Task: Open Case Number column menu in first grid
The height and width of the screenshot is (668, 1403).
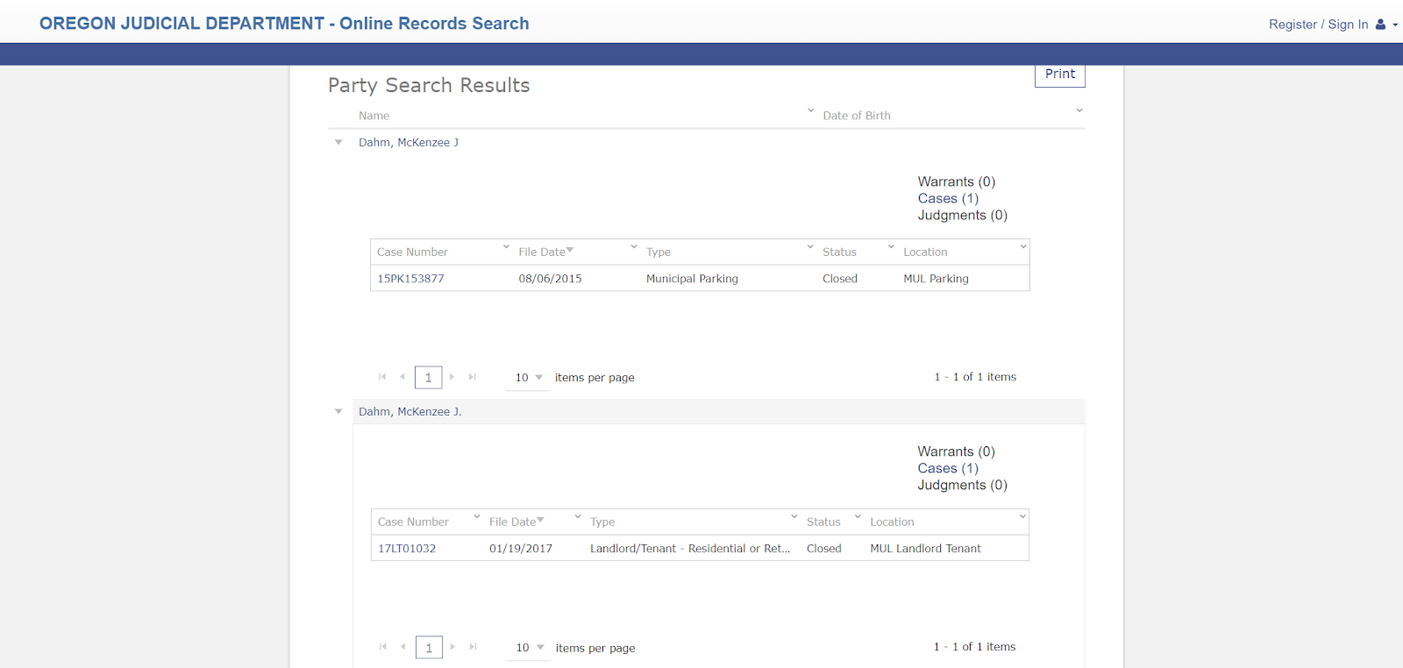Action: pos(506,247)
